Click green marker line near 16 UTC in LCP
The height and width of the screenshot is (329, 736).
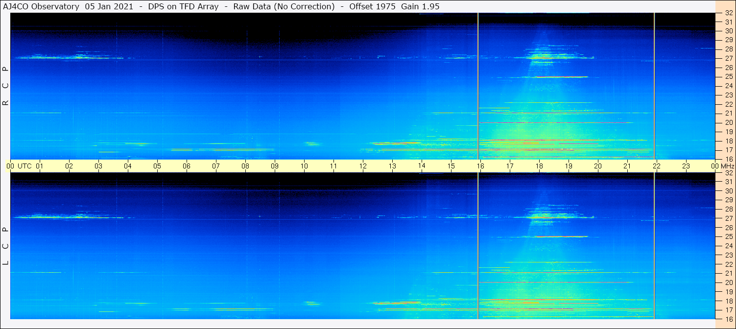coord(478,246)
